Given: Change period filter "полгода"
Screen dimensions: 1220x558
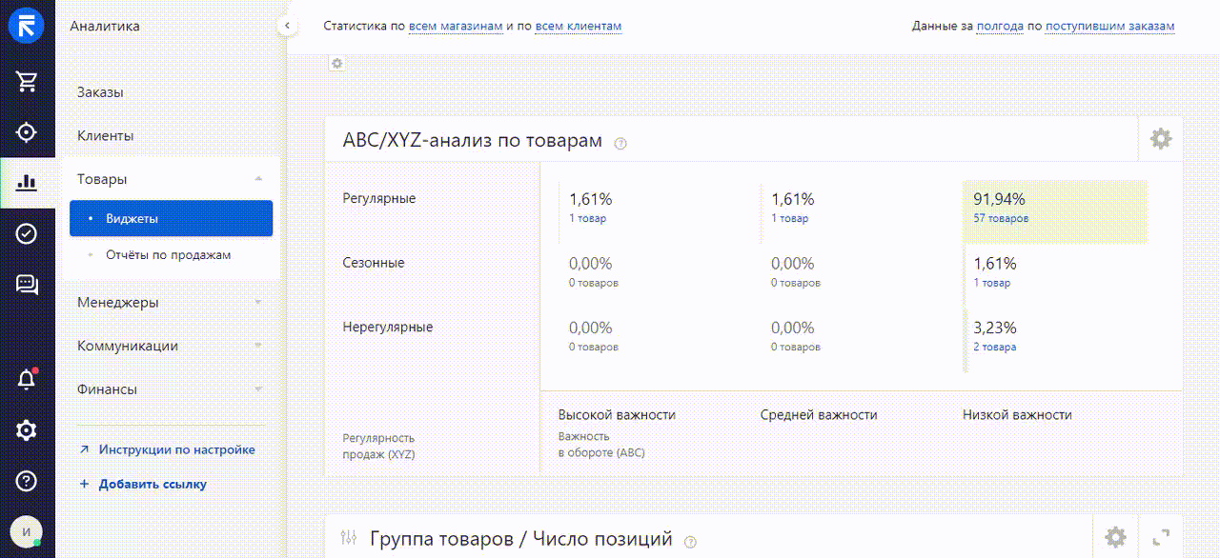Looking at the screenshot, I should click(x=1000, y=27).
